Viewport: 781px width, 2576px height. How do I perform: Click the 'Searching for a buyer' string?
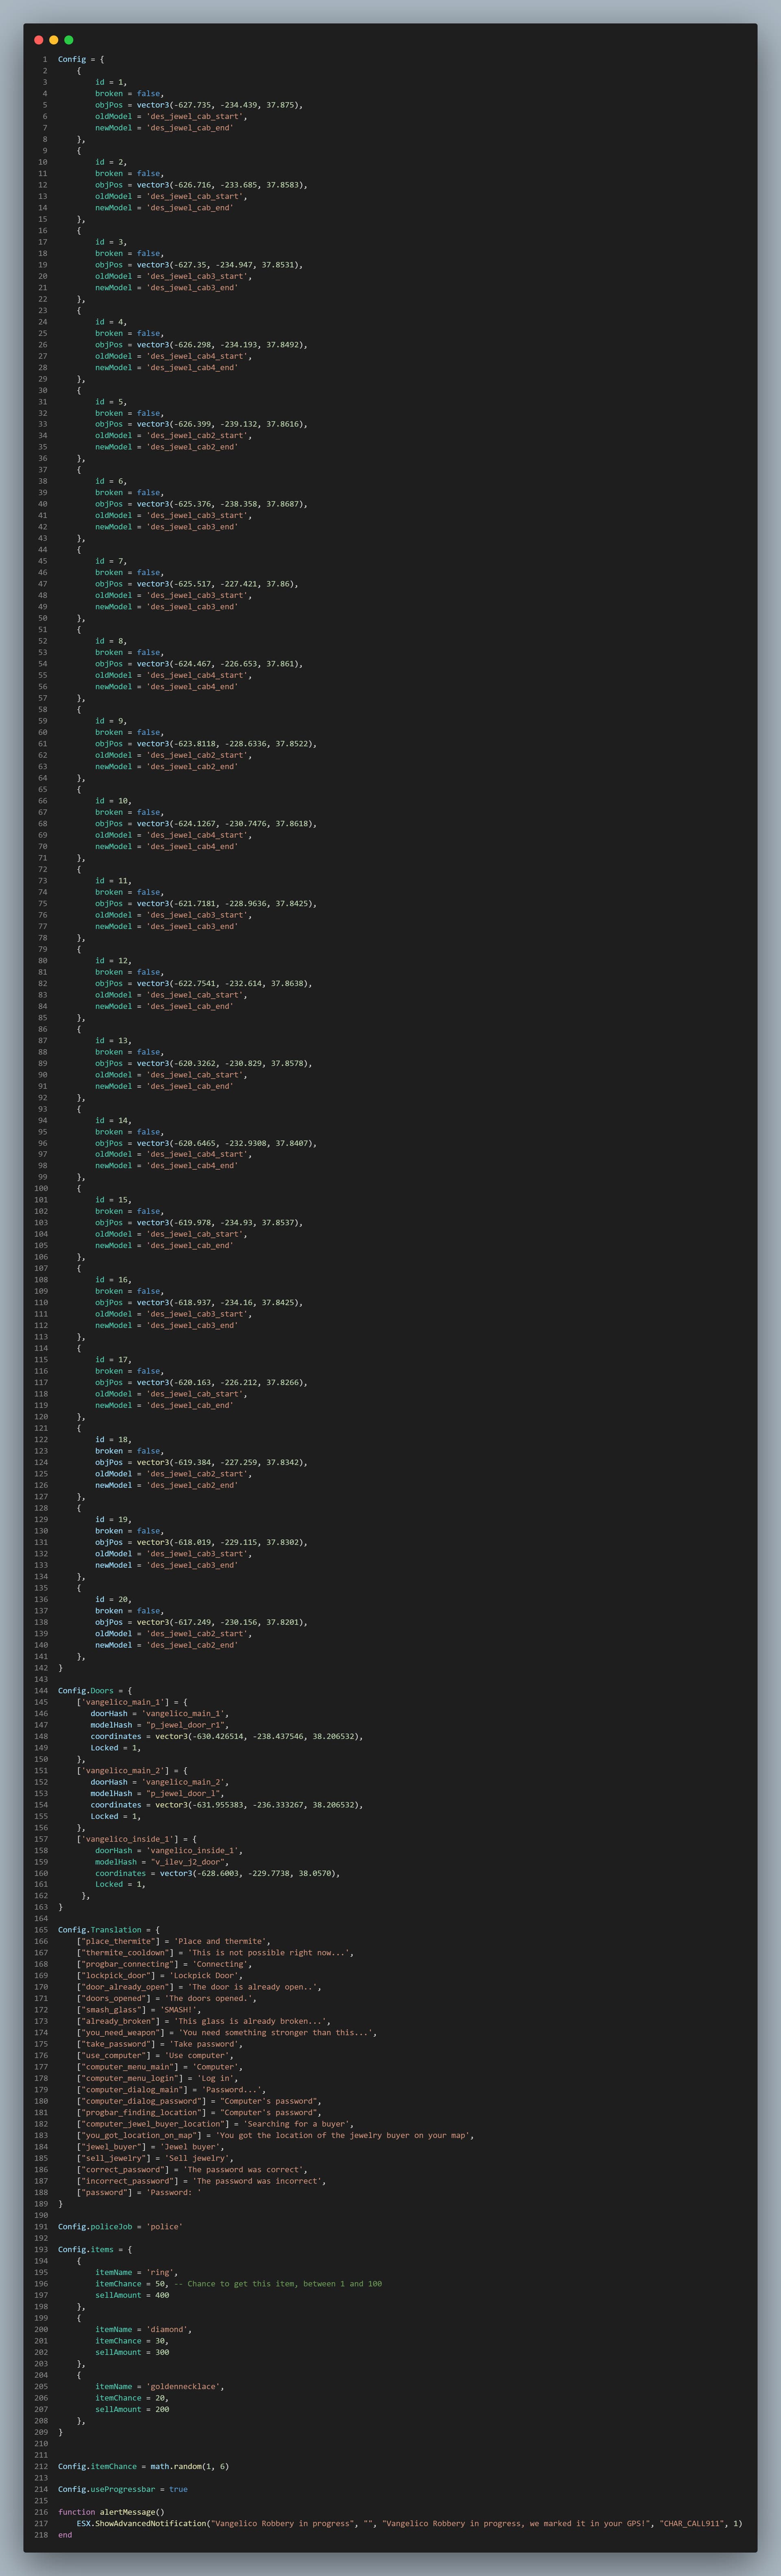[296, 2124]
